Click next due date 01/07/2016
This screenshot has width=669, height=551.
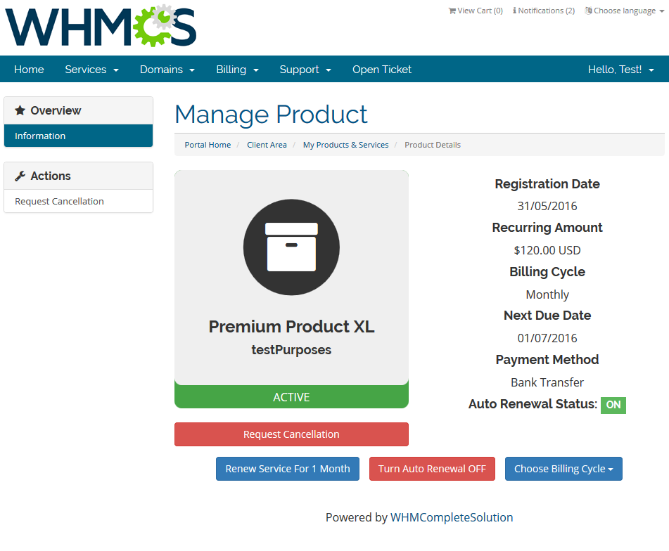tap(547, 338)
